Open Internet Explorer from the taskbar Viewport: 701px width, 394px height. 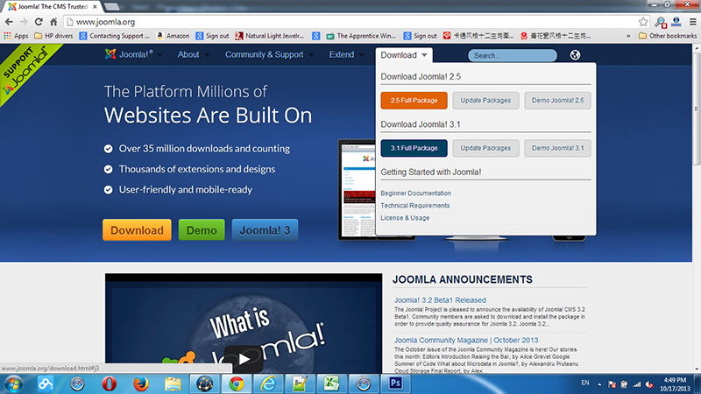point(268,383)
